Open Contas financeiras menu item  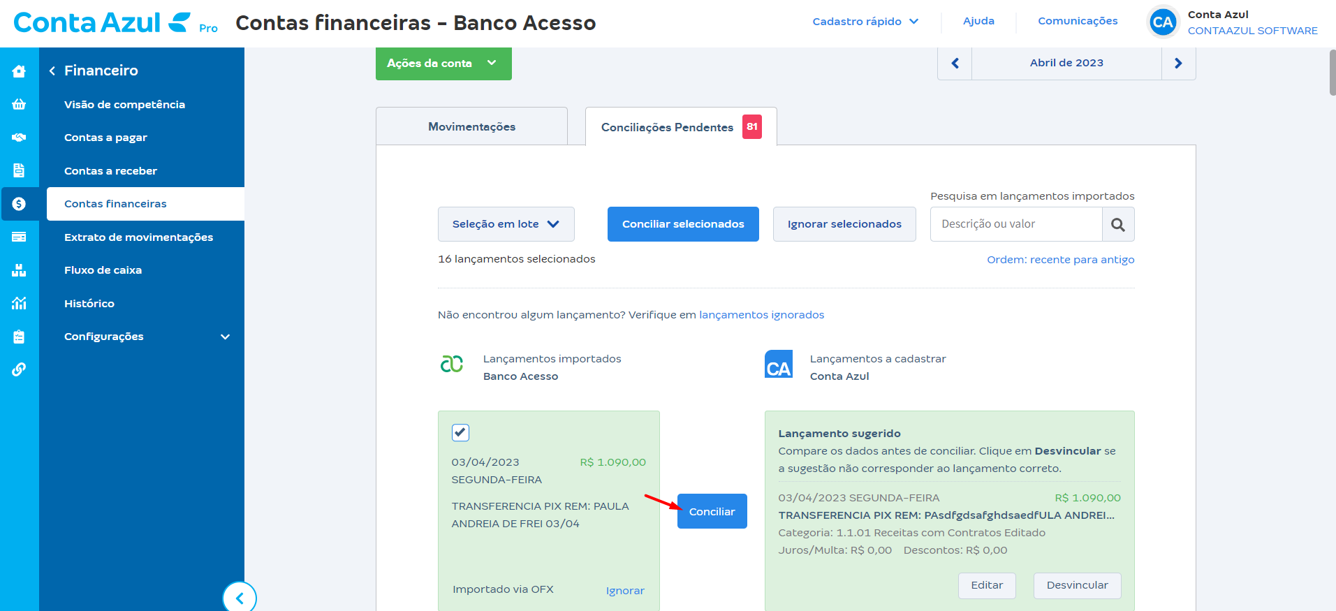coord(146,204)
